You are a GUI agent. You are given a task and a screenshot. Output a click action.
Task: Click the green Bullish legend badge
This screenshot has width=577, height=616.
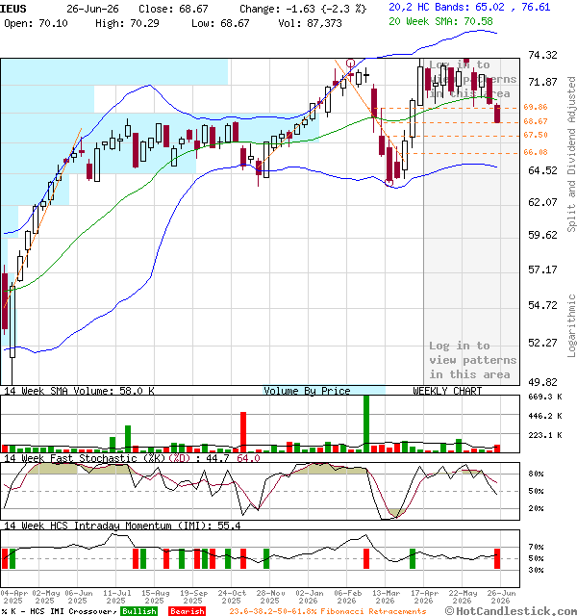coord(138,611)
